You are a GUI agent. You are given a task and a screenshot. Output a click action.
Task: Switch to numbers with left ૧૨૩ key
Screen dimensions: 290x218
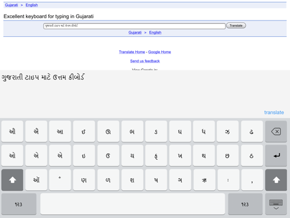coord(19,204)
